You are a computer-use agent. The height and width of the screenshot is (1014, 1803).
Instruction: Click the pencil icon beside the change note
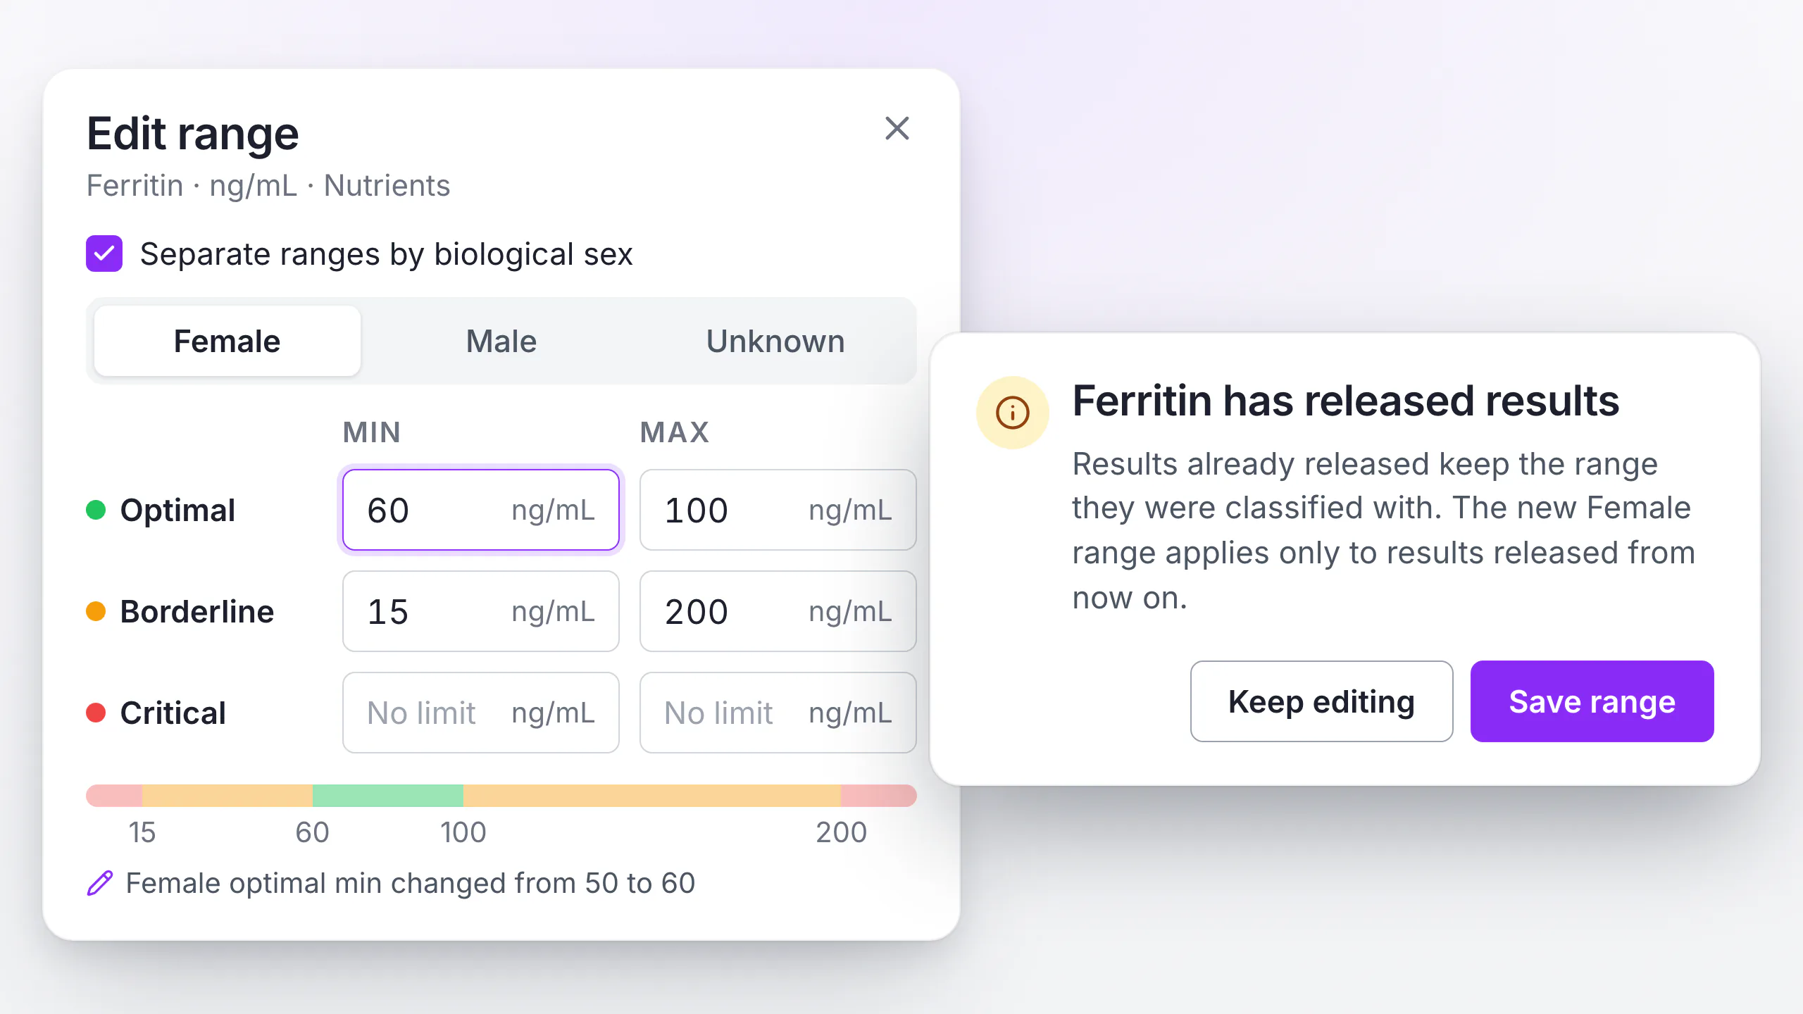click(100, 883)
